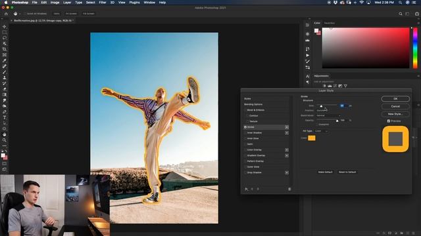Add another Stroke with its plus button

(287, 127)
